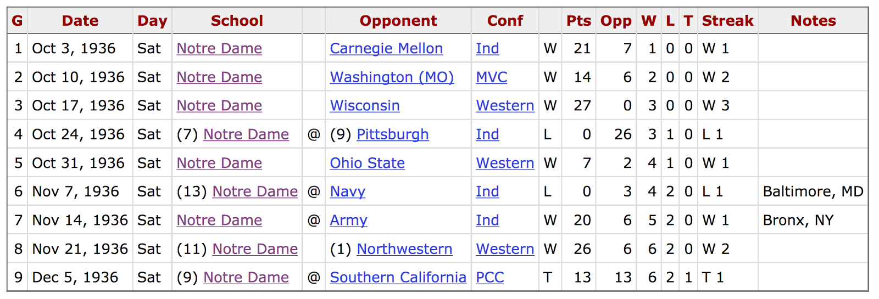
Task: Sort by the Streak column header
Action: point(727,21)
